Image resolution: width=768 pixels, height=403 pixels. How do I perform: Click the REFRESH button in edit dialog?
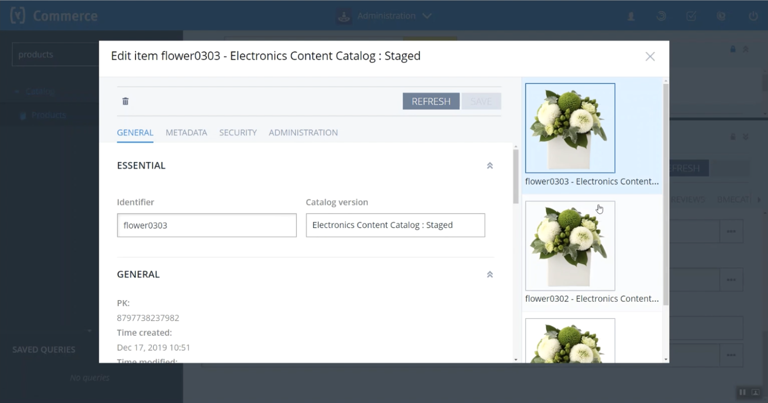431,101
